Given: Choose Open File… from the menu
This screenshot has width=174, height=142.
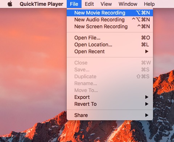Looking at the screenshot, I should (110, 38).
